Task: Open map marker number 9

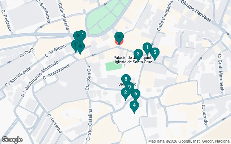Action: (x=130, y=87)
